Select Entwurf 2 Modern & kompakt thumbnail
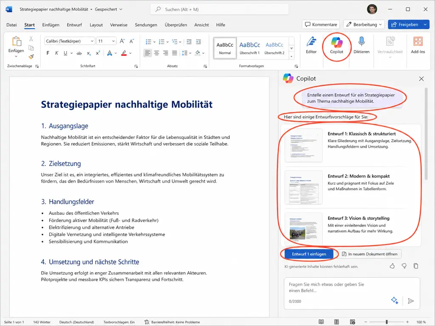435x326 pixels. pos(303,187)
